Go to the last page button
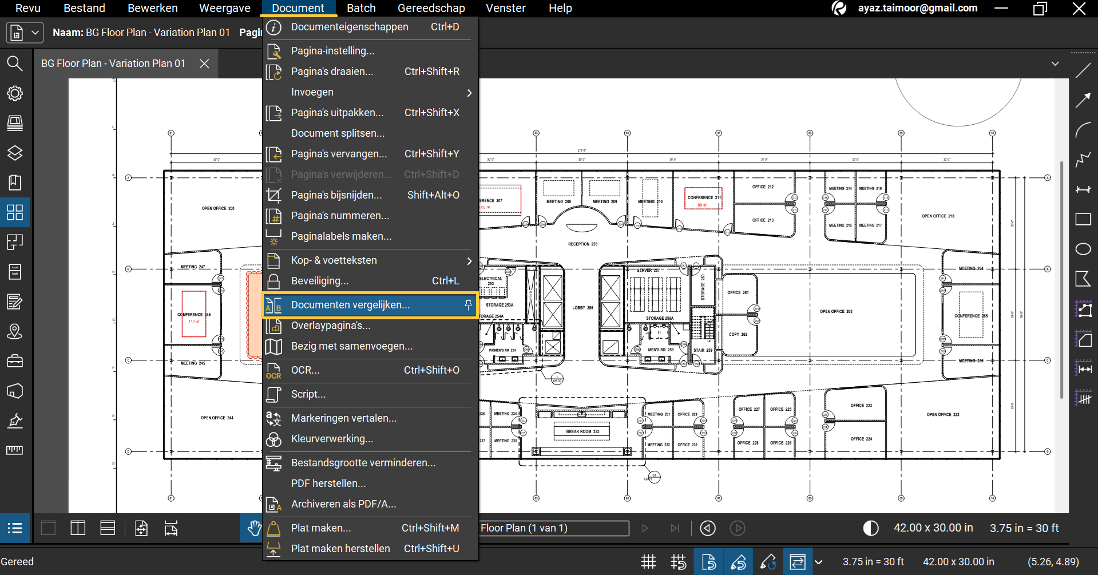1098x575 pixels. (x=675, y=528)
